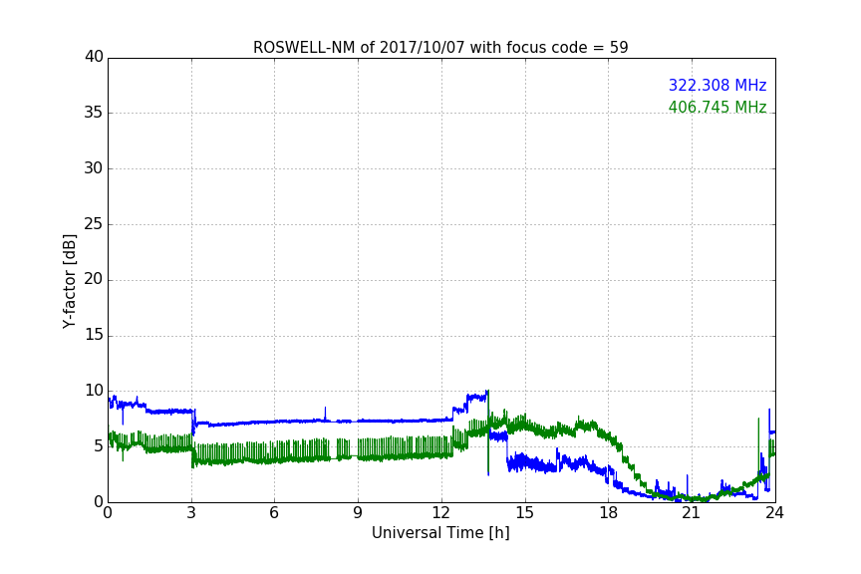This screenshot has width=861, height=574.
Task: Click the x-axis tick label 12
Action: click(x=441, y=513)
